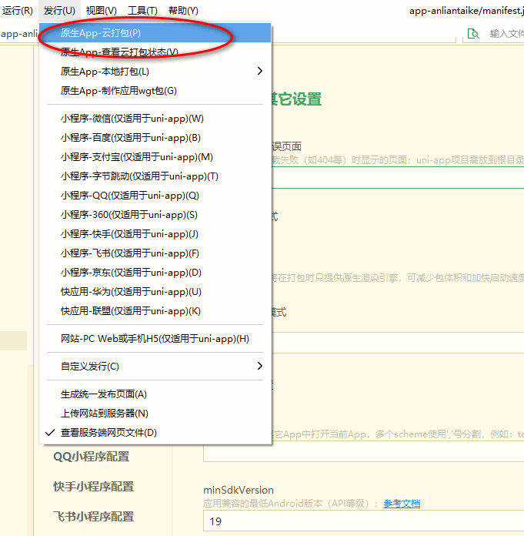Toggle 查看服务端网页文件 checked menu item

108,433
